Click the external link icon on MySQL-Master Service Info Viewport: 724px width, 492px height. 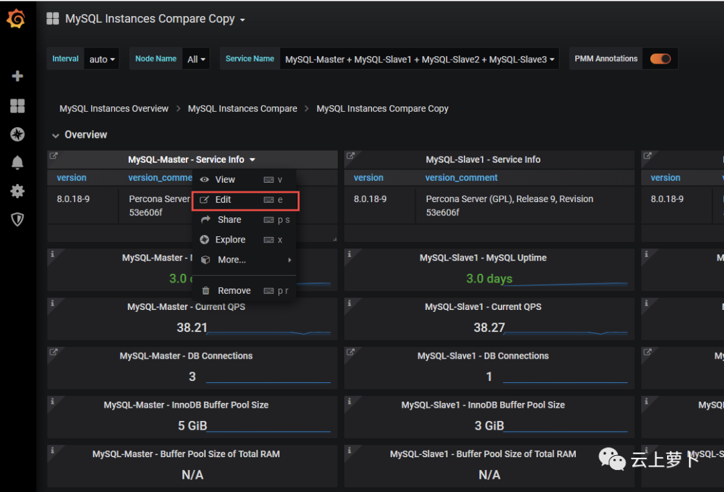(x=54, y=156)
